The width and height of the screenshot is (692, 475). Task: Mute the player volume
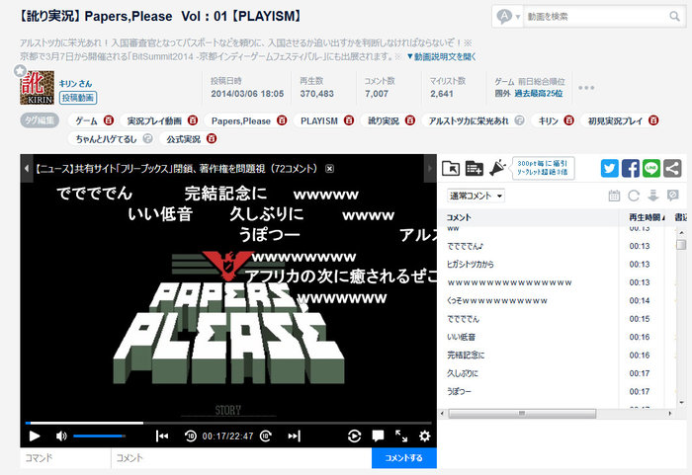61,436
